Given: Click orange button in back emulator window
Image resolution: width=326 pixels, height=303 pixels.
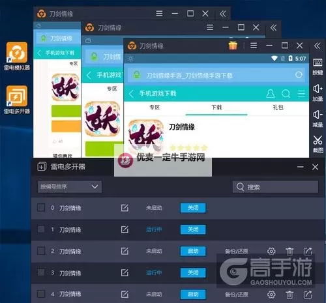Looking at the screenshot, I should (66, 126).
